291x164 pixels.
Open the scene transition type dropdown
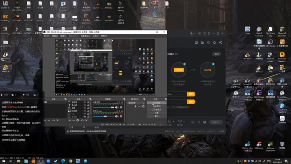click(x=136, y=103)
